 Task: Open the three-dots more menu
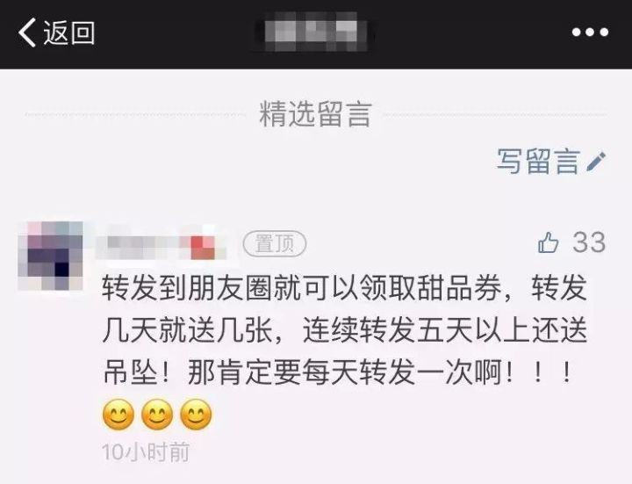590,33
